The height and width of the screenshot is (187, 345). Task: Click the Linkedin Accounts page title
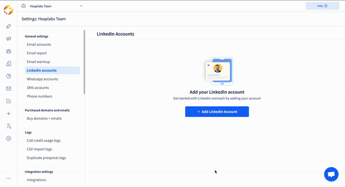[116, 34]
